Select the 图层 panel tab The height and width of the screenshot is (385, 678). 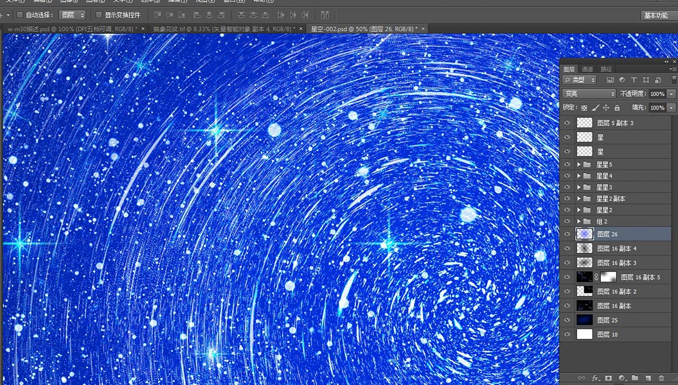(569, 69)
